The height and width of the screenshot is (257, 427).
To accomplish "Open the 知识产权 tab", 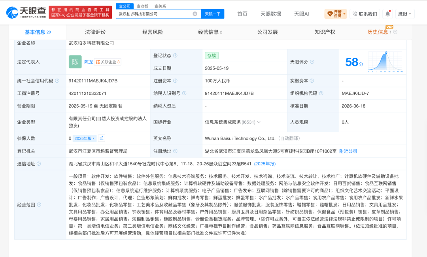I will click(x=325, y=32).
